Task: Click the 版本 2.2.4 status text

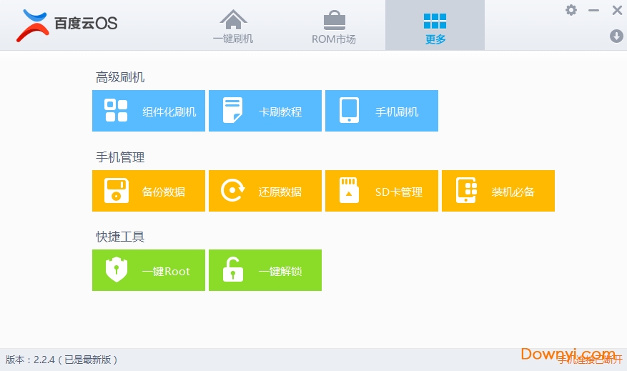Action: tap(61, 360)
